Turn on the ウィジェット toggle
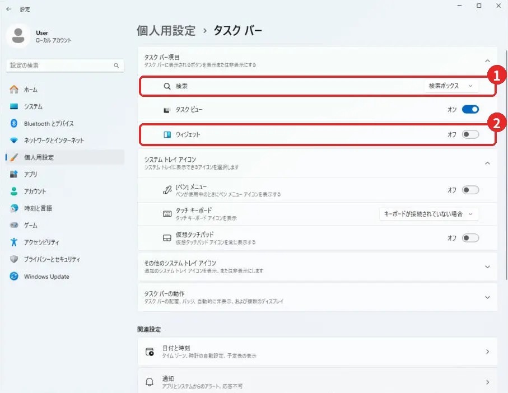Viewport: 508px width, 393px height. [470, 134]
